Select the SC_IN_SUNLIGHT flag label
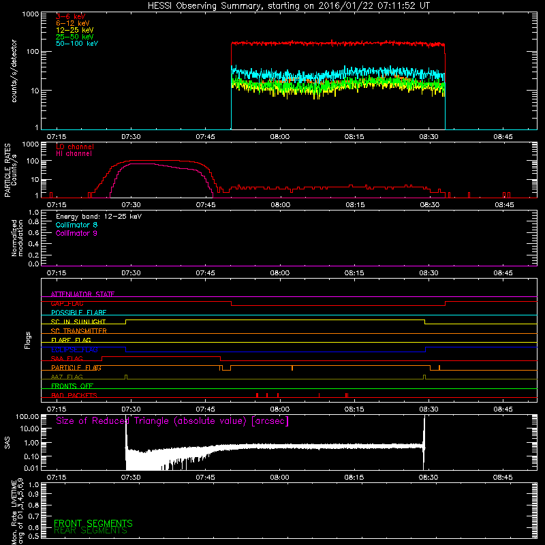 pyautogui.click(x=78, y=322)
